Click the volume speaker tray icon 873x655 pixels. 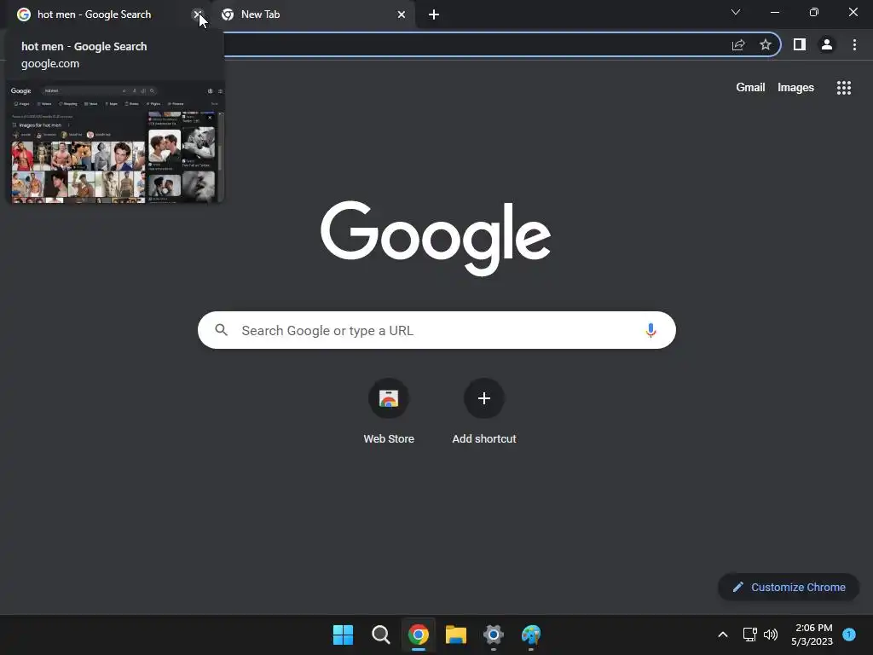point(771,635)
